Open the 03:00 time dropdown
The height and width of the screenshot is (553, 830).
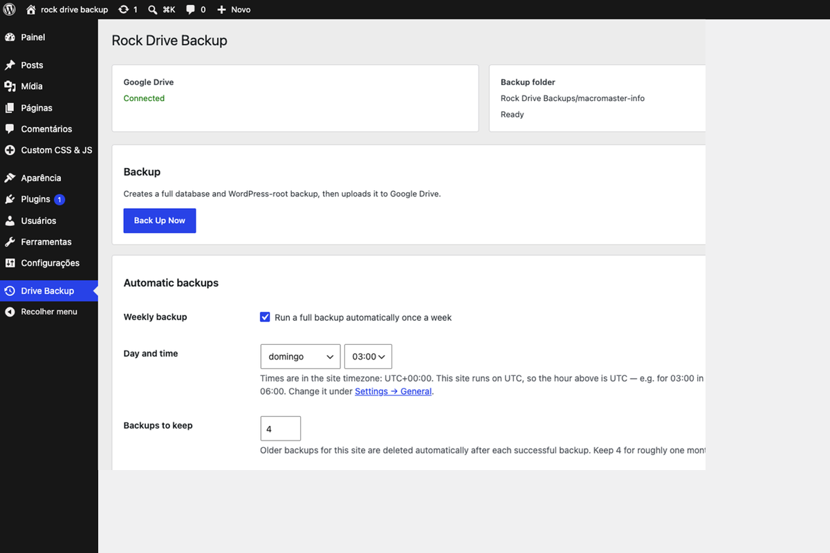tap(368, 357)
